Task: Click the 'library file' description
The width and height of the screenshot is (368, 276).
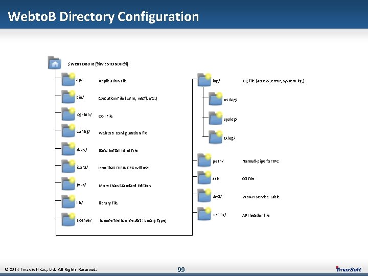Action: click(108, 203)
